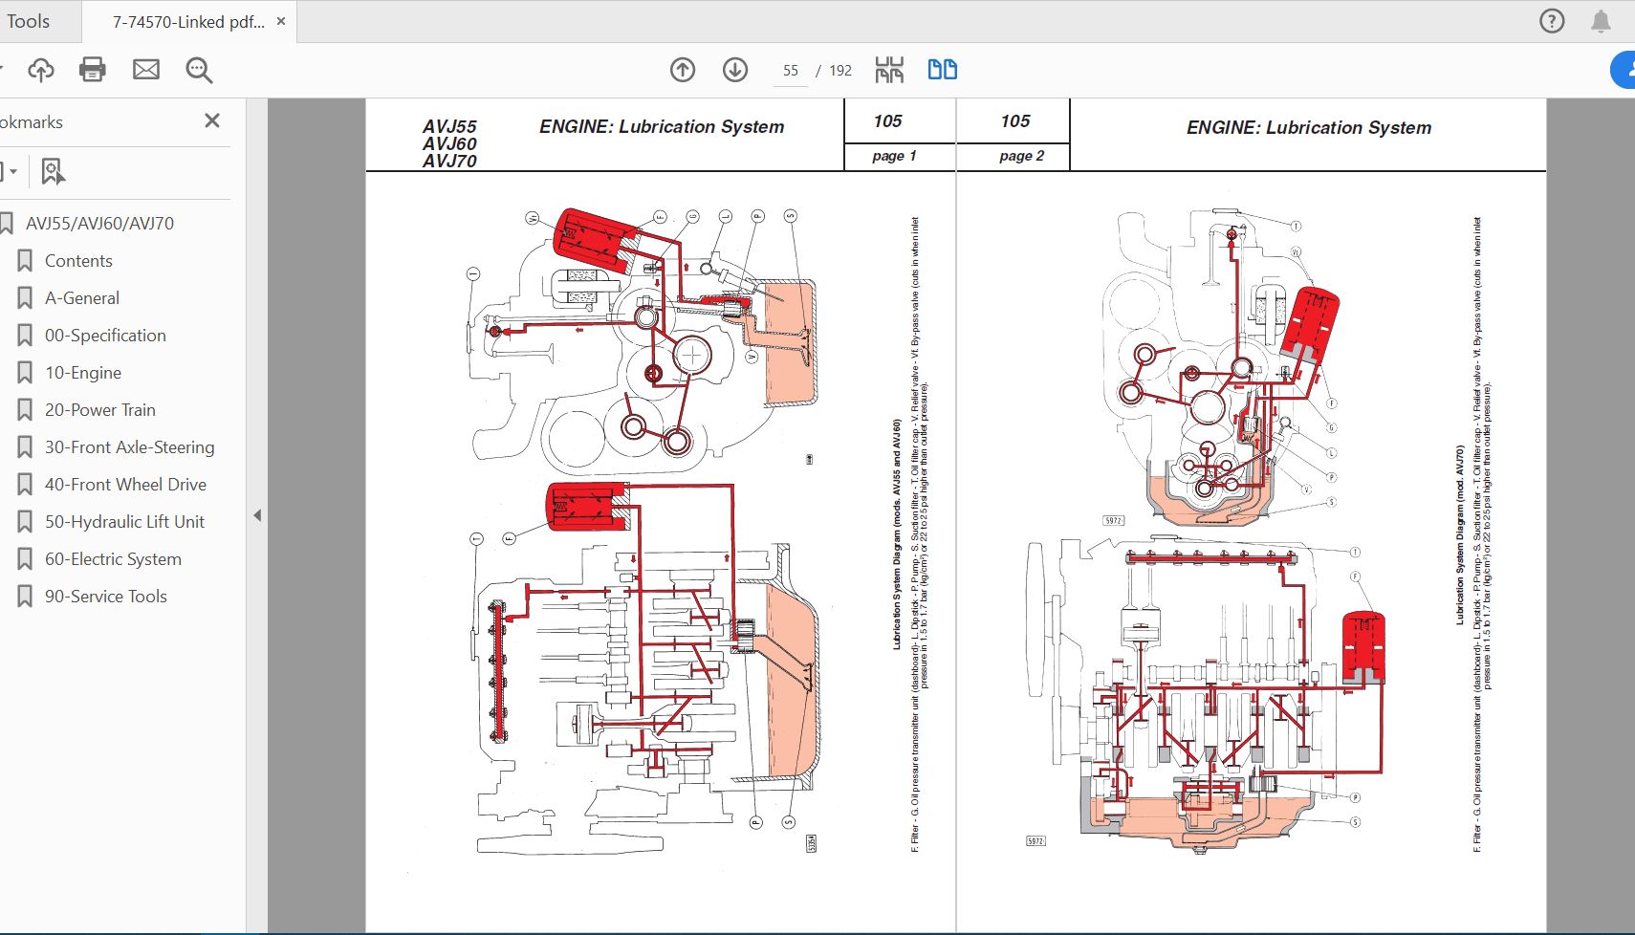Collapse the navigation pane with side arrow

tap(257, 515)
